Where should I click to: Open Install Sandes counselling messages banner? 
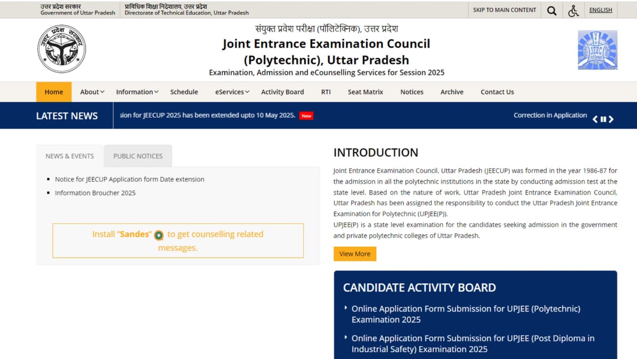pyautogui.click(x=178, y=240)
